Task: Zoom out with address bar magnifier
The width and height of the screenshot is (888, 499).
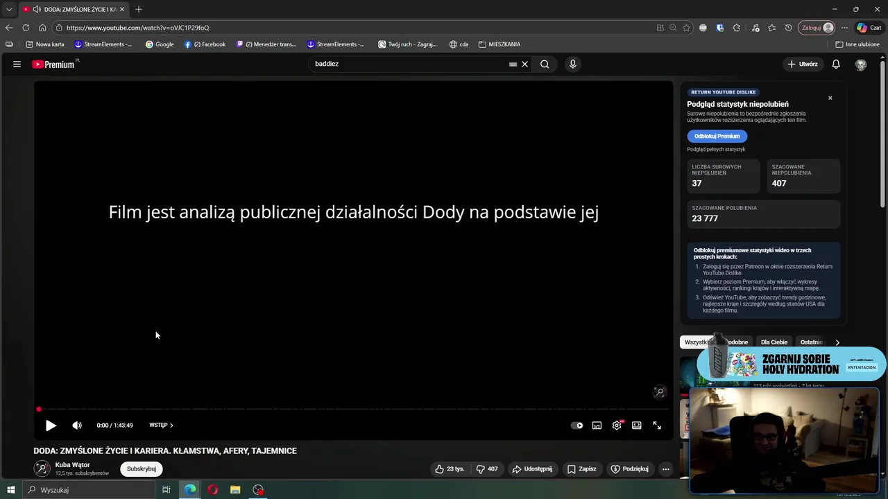Action: pyautogui.click(x=673, y=28)
